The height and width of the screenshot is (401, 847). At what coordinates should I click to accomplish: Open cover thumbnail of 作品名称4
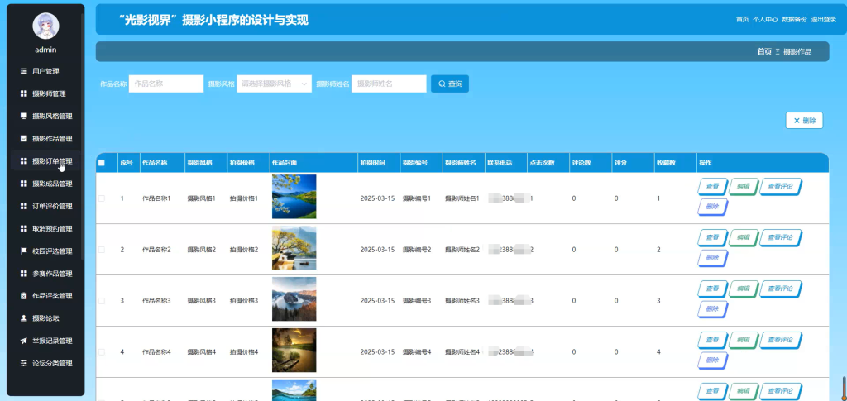click(294, 351)
